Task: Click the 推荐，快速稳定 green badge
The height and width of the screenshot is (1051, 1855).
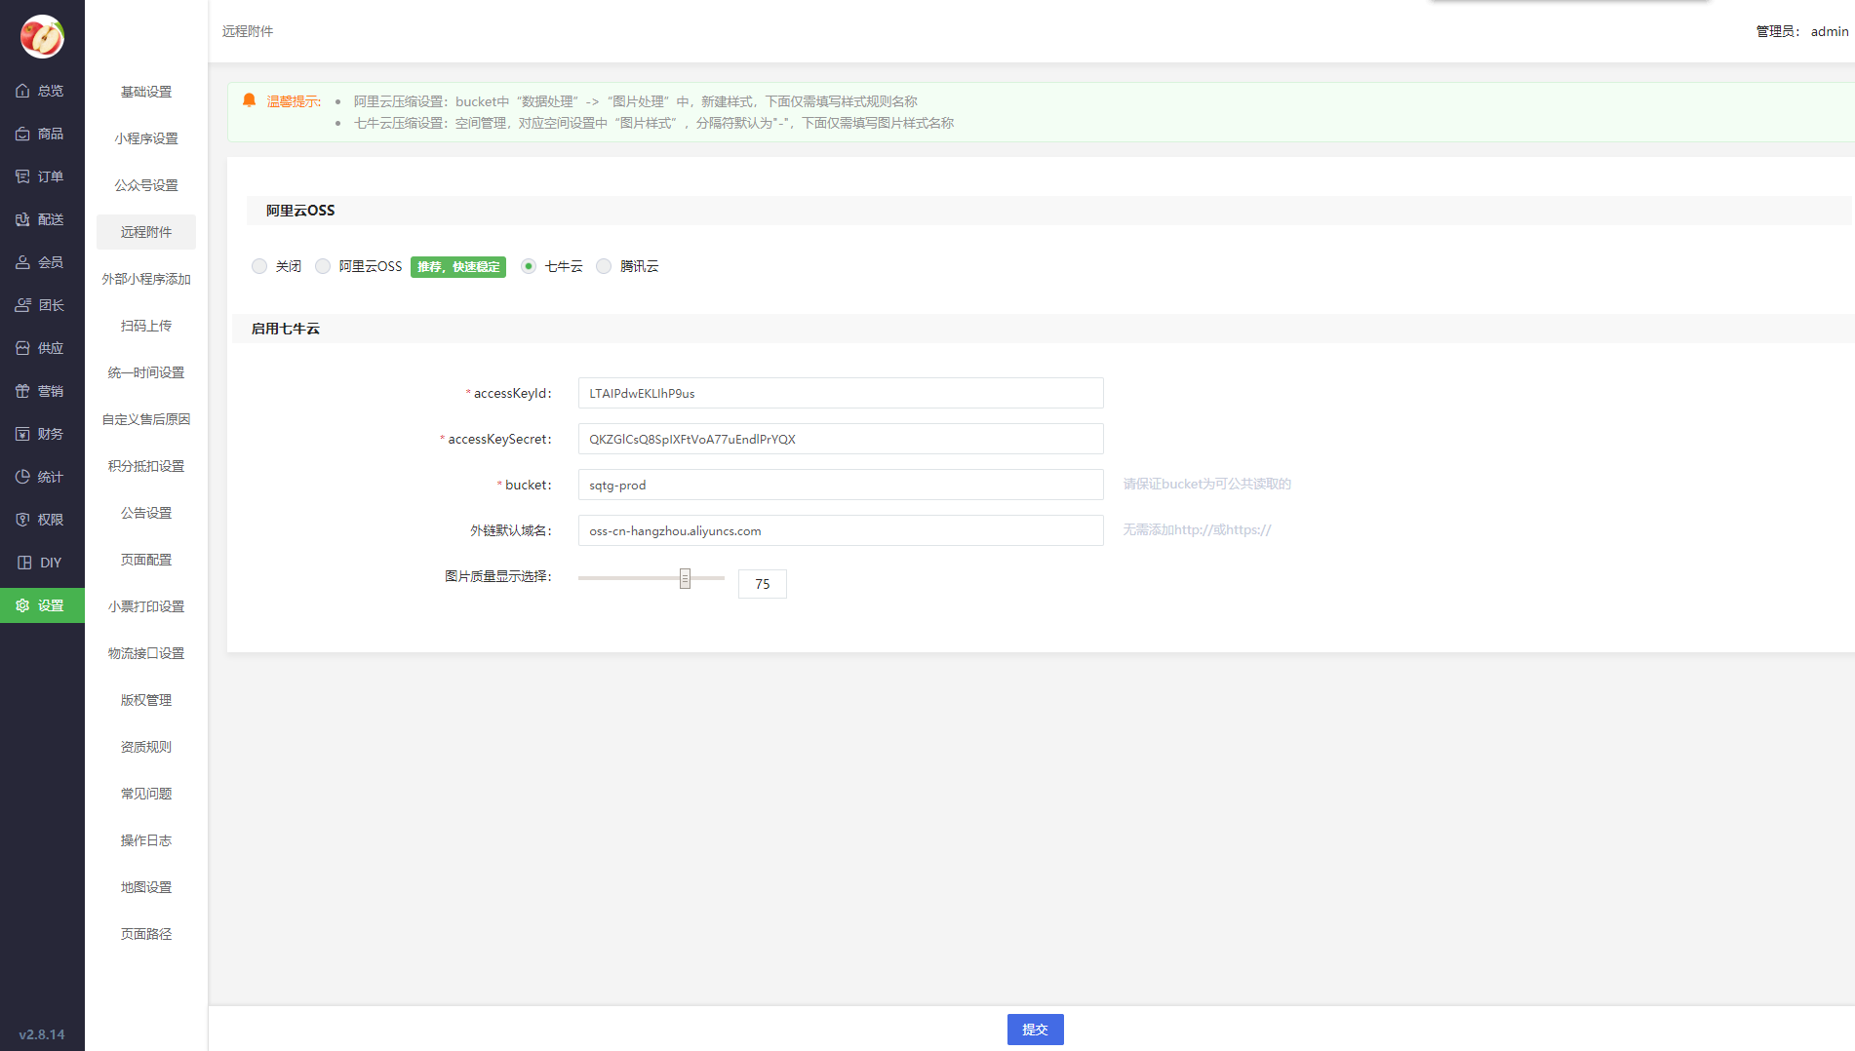Action: click(x=458, y=267)
